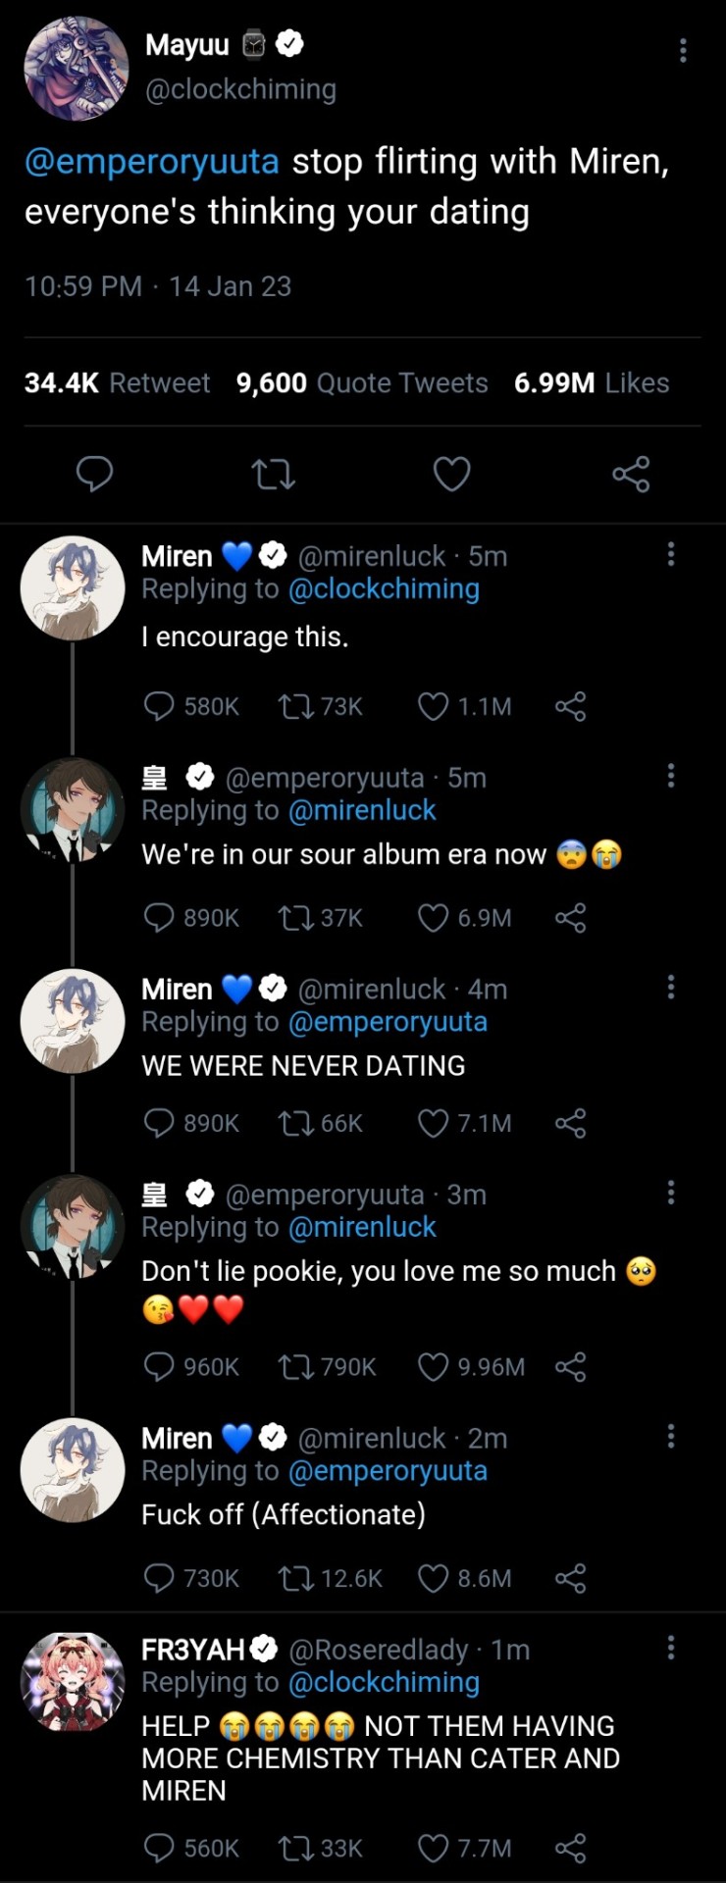
Task: Retweet the main tweet by Mayuu
Action: [x=273, y=475]
